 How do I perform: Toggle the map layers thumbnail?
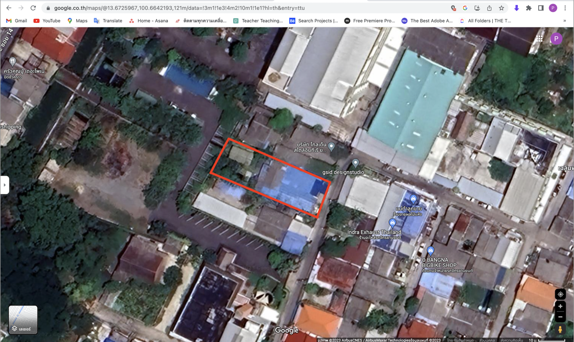[23, 320]
